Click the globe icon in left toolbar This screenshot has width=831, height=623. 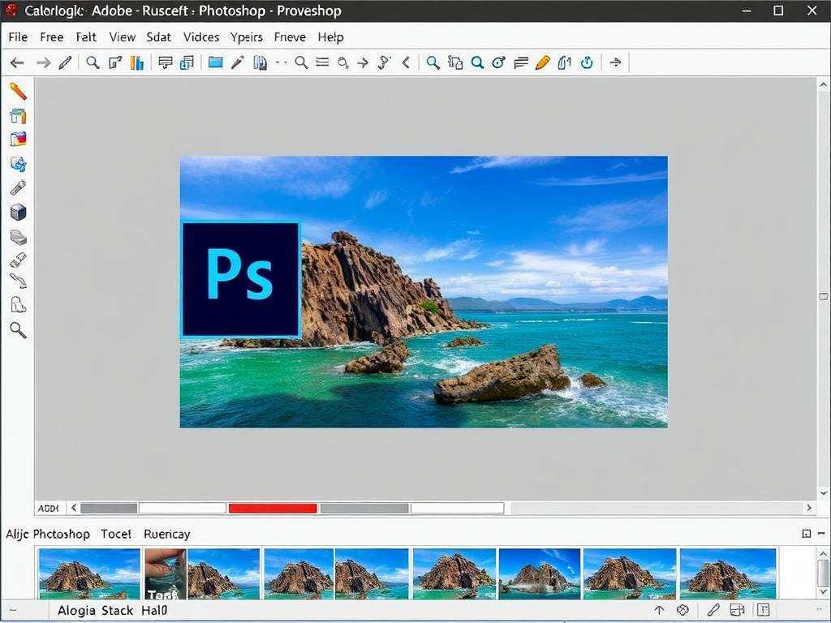pyautogui.click(x=18, y=164)
